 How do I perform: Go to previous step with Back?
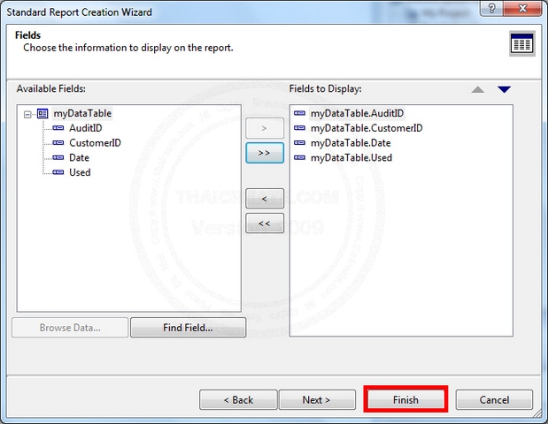238,399
